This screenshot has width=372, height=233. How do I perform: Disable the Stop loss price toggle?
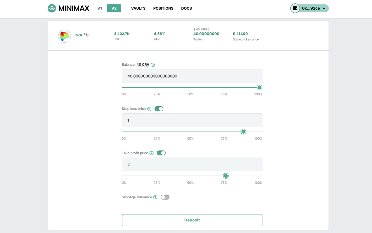159,109
